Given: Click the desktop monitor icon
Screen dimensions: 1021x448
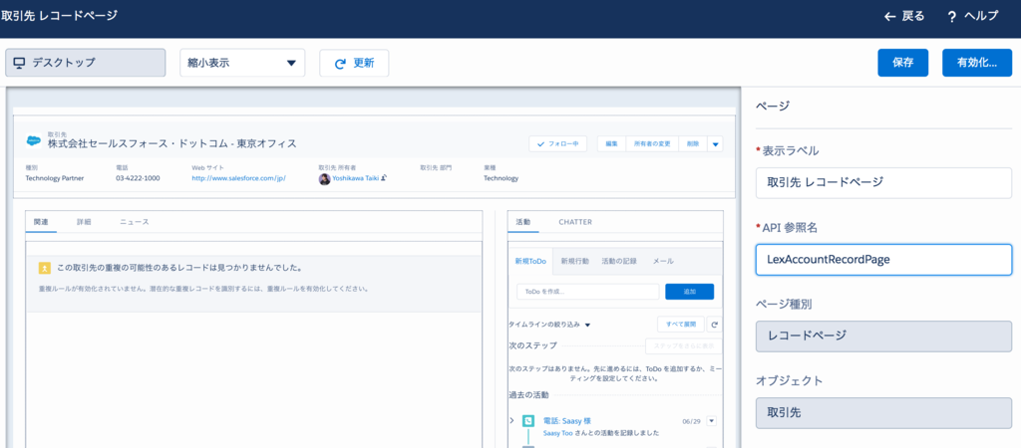Looking at the screenshot, I should [x=20, y=63].
